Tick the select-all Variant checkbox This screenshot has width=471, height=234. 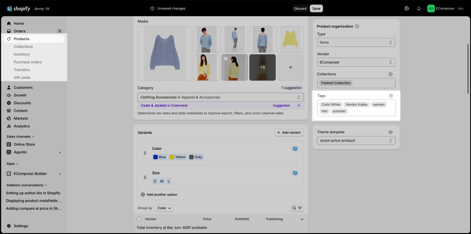(139, 219)
